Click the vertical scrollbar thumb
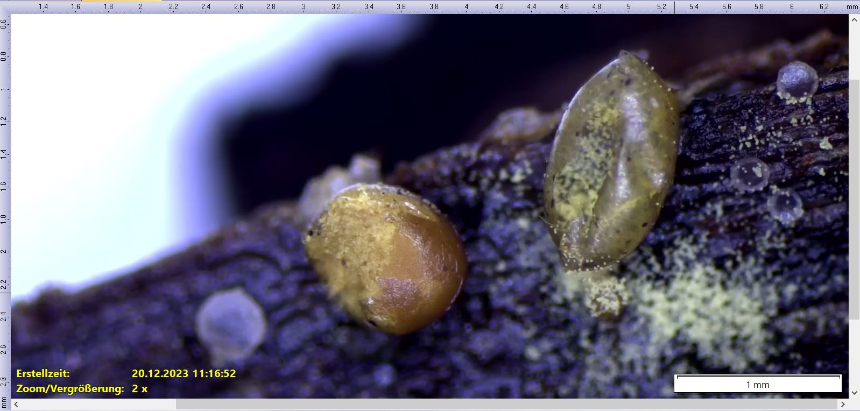The image size is (860, 411). (854, 199)
